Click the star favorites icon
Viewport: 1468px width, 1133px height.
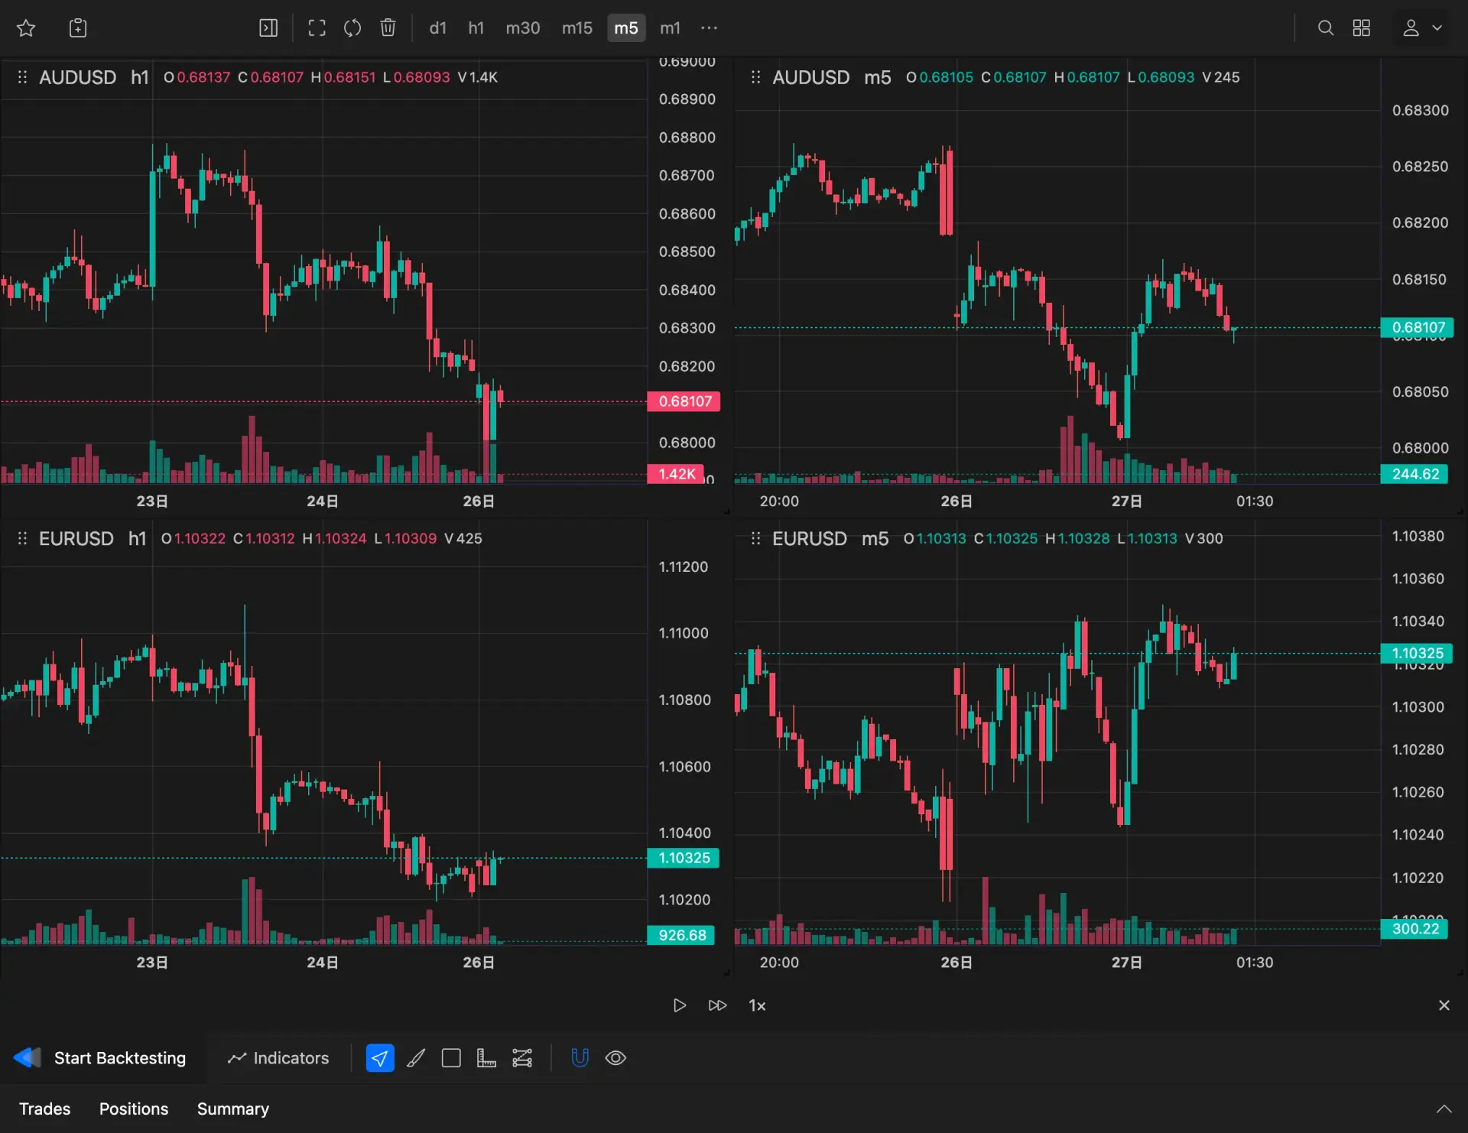pos(26,28)
